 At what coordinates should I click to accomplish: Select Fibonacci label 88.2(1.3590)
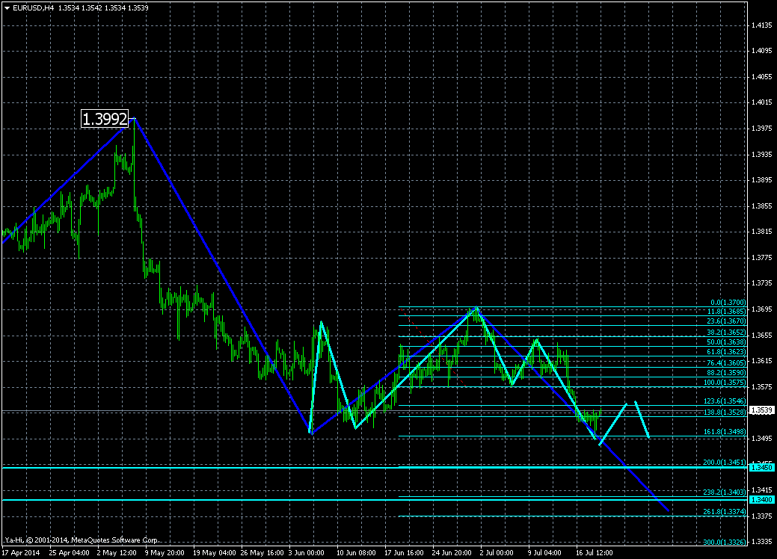[726, 373]
